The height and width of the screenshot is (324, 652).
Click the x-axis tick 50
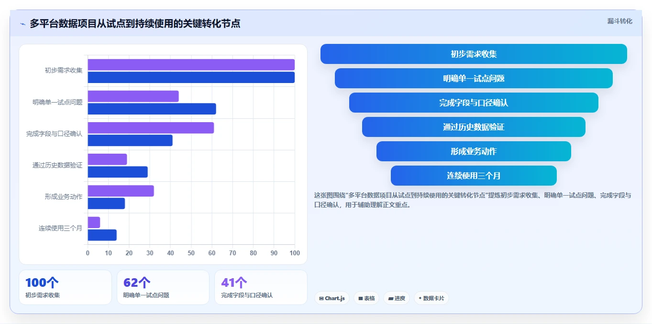point(191,253)
